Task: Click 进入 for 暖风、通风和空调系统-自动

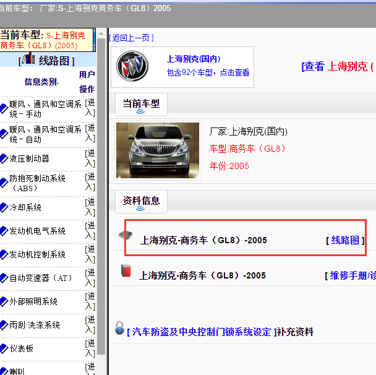Action: (90, 133)
